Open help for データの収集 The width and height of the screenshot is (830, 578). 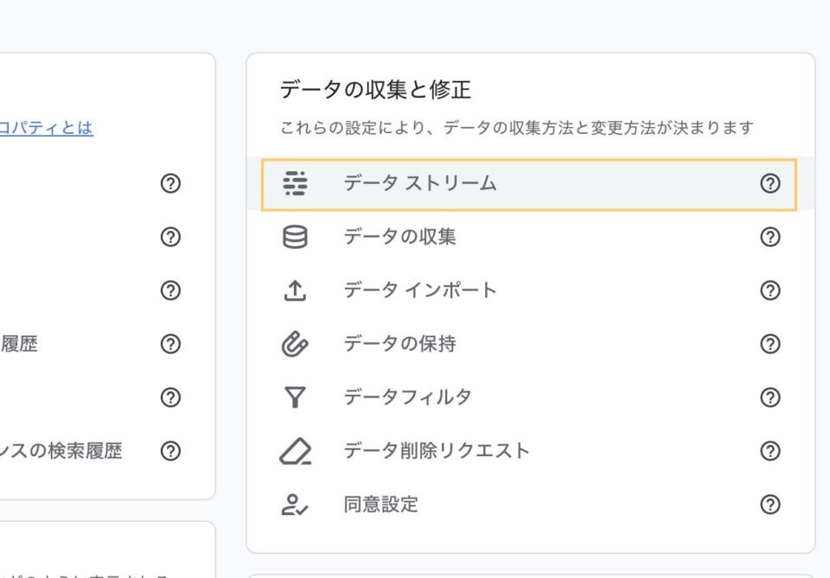pos(769,237)
